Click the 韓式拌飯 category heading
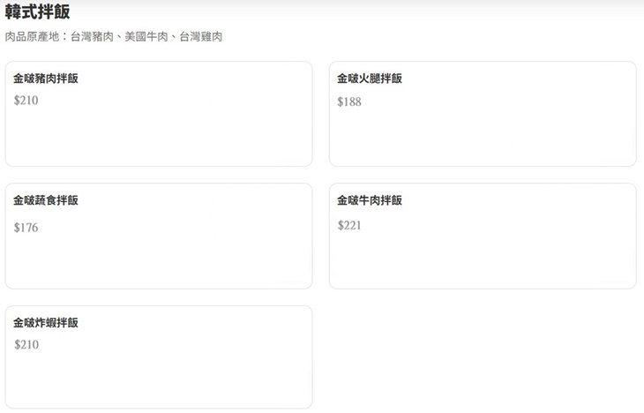Screen dimensions: 644x413 click(x=38, y=12)
